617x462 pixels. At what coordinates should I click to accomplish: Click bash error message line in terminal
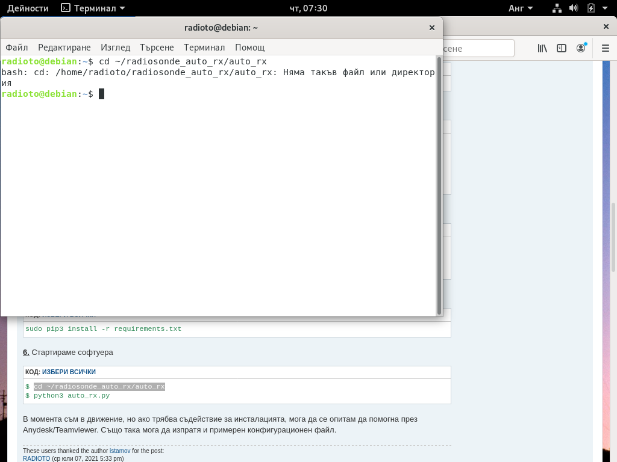(218, 78)
